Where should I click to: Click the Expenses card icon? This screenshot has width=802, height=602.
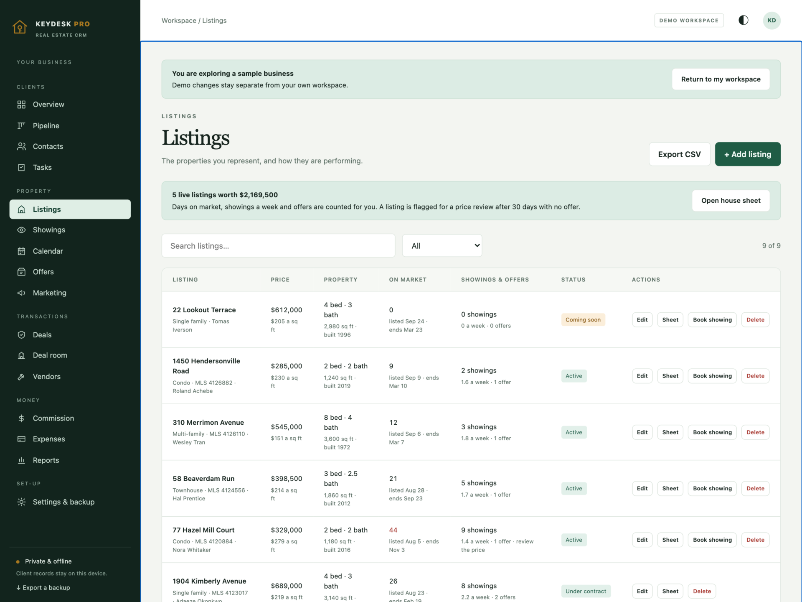point(21,439)
